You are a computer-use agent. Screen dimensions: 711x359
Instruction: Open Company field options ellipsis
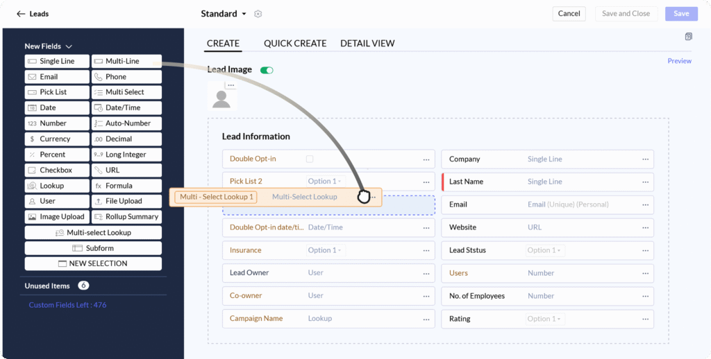[645, 159]
